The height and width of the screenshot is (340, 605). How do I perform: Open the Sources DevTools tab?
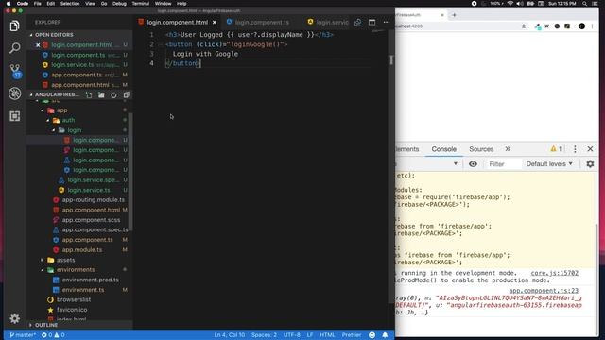point(481,149)
